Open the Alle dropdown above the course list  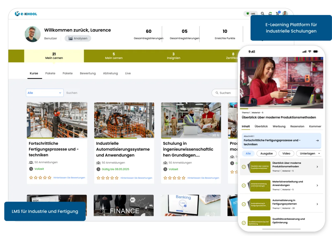click(x=44, y=93)
